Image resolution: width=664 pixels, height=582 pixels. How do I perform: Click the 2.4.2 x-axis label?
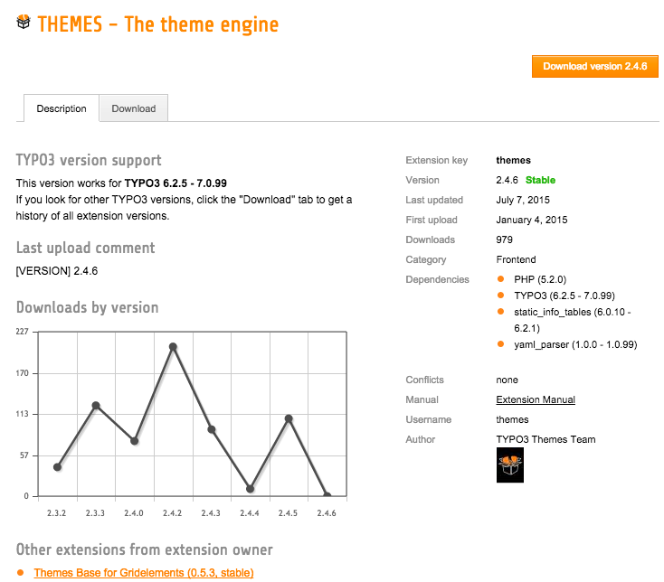tap(173, 513)
